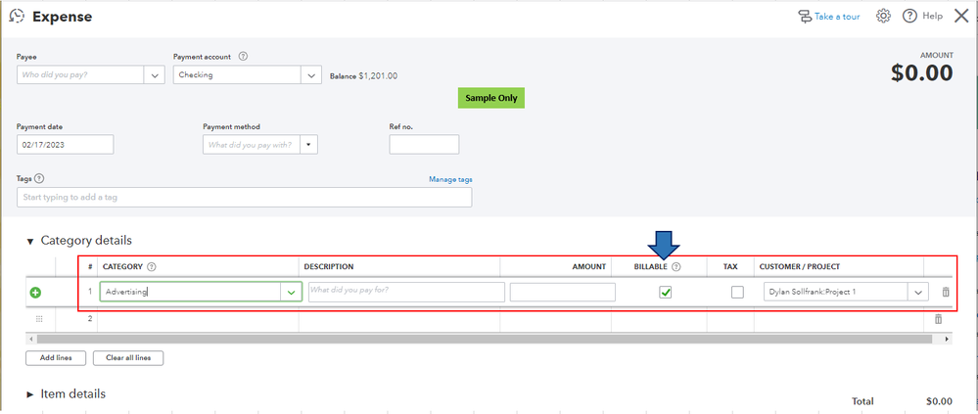Open the recent transactions clock icon
Viewport: 978px width, 414px height.
(x=17, y=17)
